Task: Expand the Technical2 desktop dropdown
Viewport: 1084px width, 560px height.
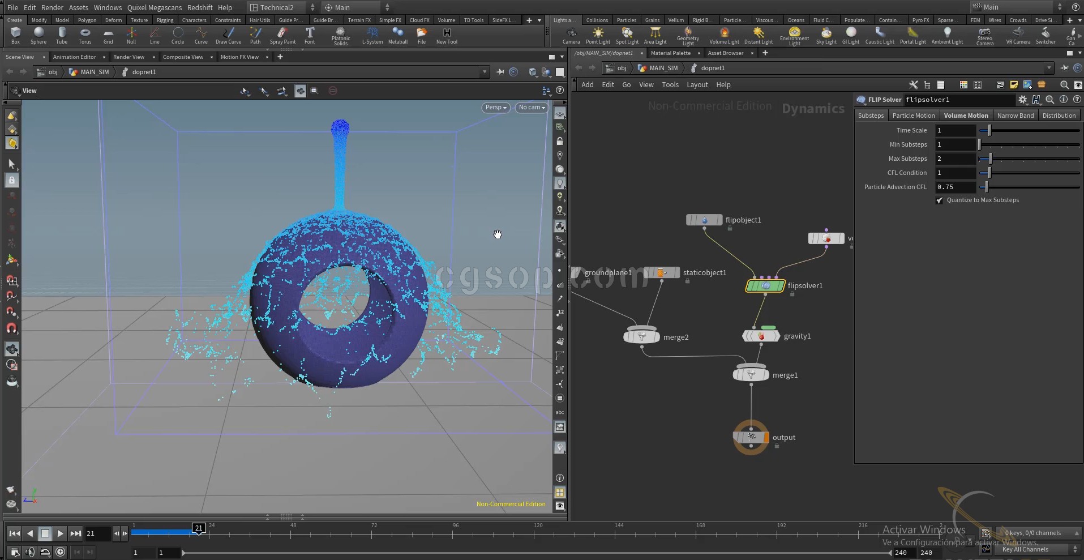Action: 312,7
